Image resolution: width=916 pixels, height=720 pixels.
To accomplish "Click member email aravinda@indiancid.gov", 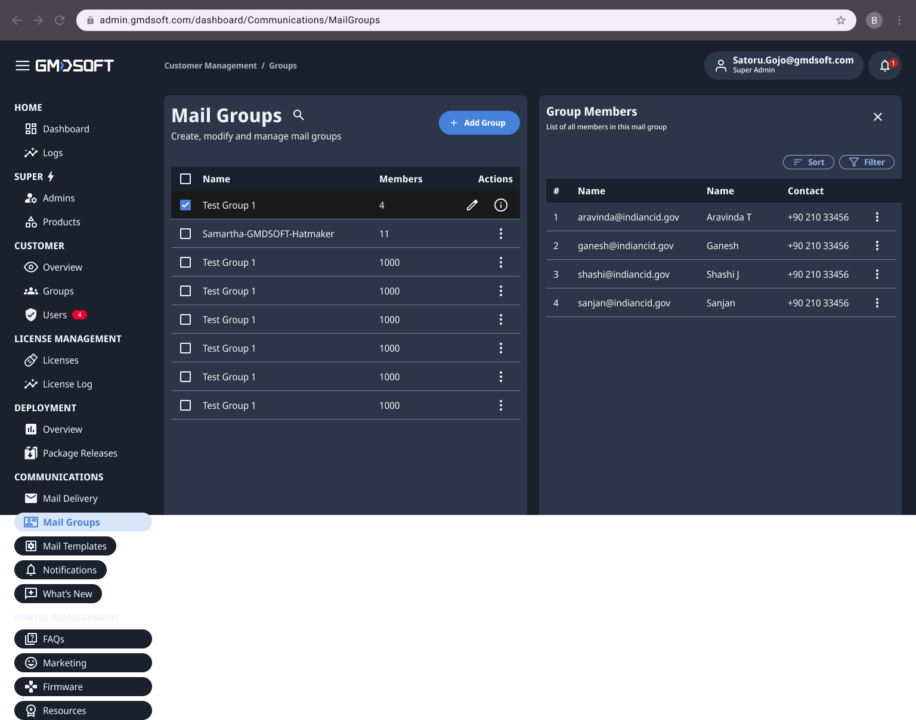I will pos(629,217).
